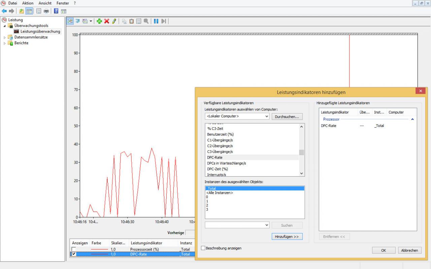Click the Hinzufügen >> button

(x=287, y=236)
